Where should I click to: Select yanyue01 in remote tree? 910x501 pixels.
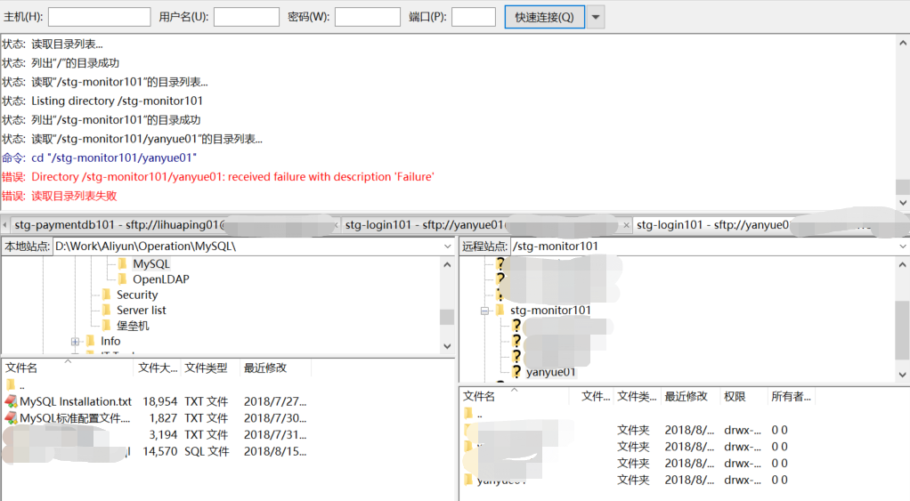click(x=550, y=372)
